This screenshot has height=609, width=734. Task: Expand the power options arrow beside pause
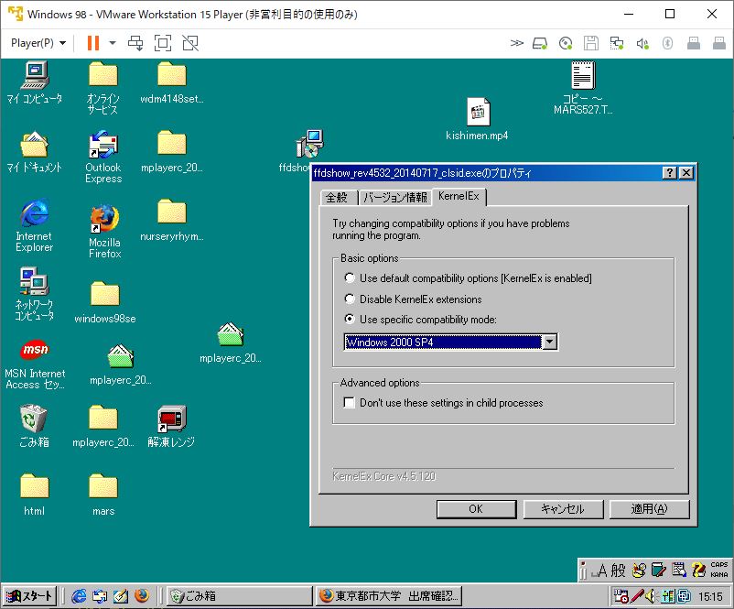click(x=113, y=43)
